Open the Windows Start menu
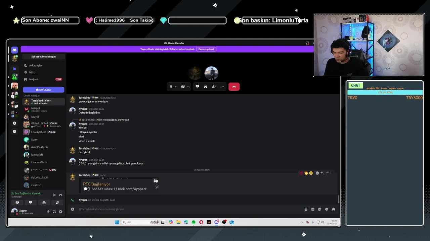The height and width of the screenshot is (241, 430). point(117,222)
